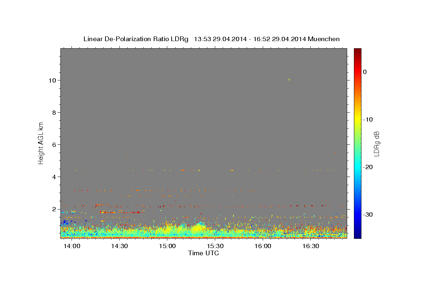This screenshot has height=286, width=429.
Task: Click the 2 km height tick label
Action: tap(54, 209)
